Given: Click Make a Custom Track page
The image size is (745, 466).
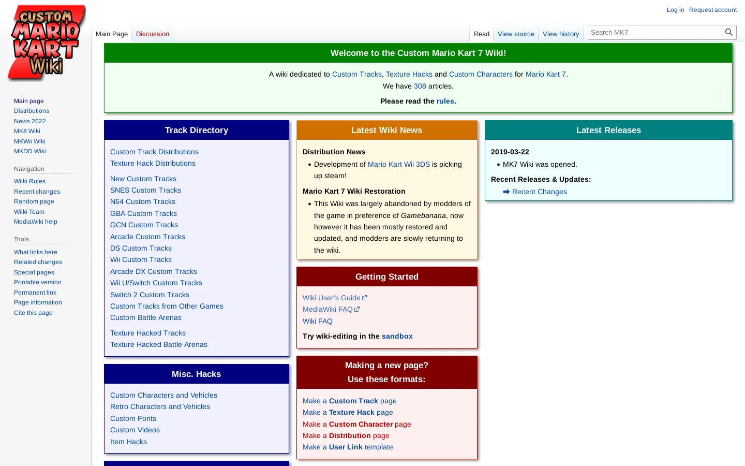Looking at the screenshot, I should tap(350, 401).
